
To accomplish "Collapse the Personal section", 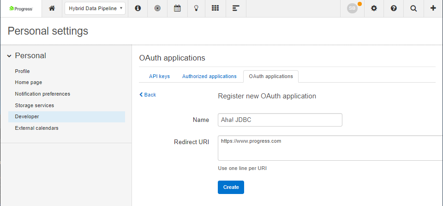I will coord(9,56).
